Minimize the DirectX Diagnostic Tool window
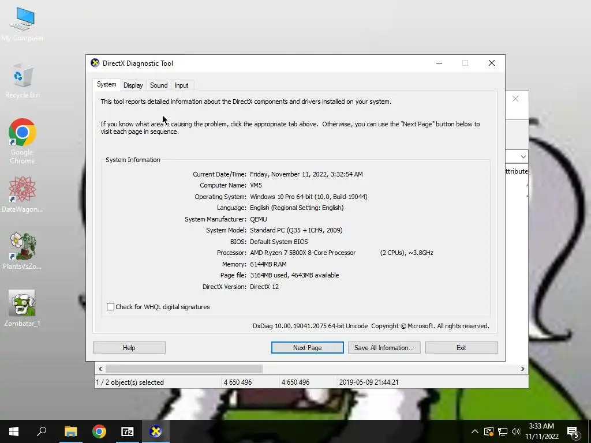Viewport: 591px width, 443px height. tap(439, 63)
